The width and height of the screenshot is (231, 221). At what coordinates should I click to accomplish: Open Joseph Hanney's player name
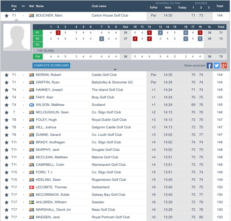[49, 90]
